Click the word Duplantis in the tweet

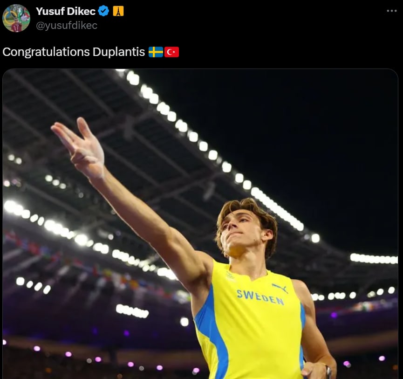click(x=119, y=52)
